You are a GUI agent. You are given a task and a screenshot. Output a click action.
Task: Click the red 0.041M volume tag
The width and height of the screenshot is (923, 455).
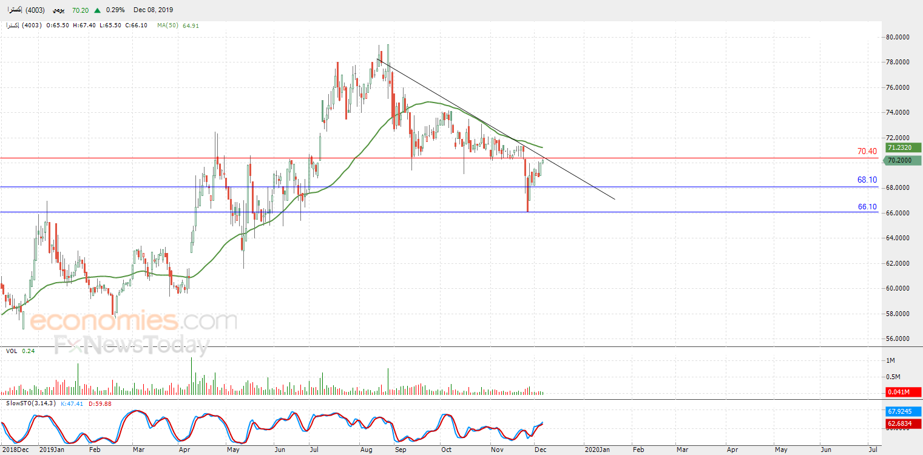click(x=904, y=392)
